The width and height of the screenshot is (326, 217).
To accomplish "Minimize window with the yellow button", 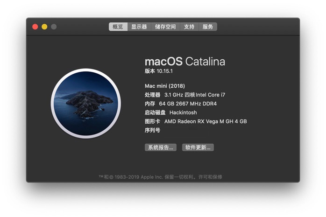I will tap(44, 27).
